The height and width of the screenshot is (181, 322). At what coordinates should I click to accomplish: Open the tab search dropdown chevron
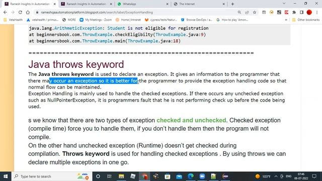[284, 4]
